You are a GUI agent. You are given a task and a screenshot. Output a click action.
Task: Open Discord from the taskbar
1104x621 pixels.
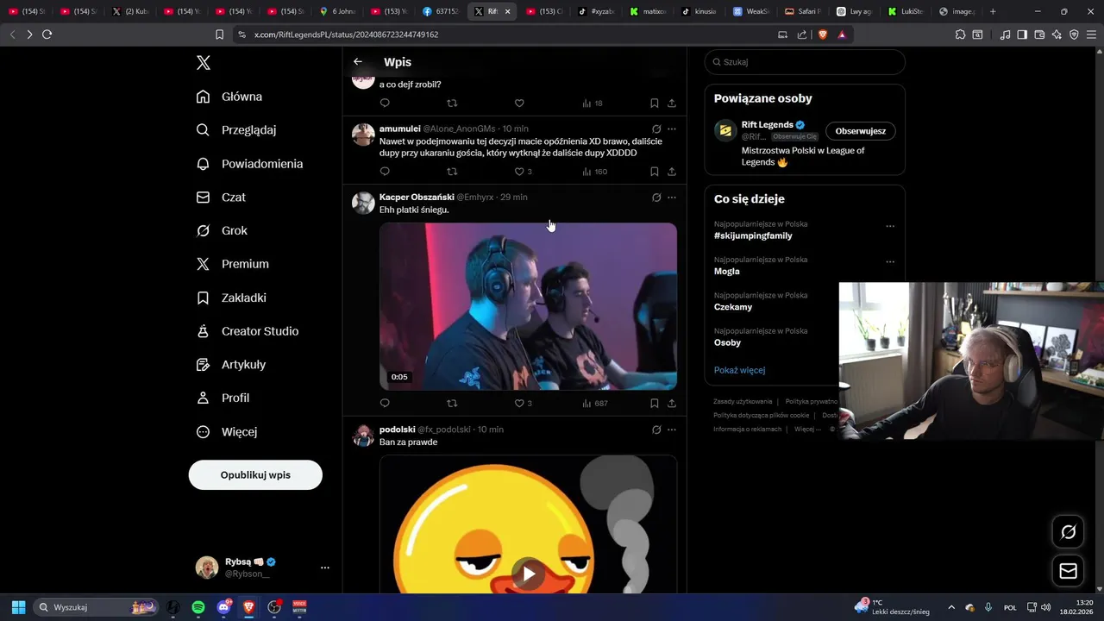coord(224,607)
